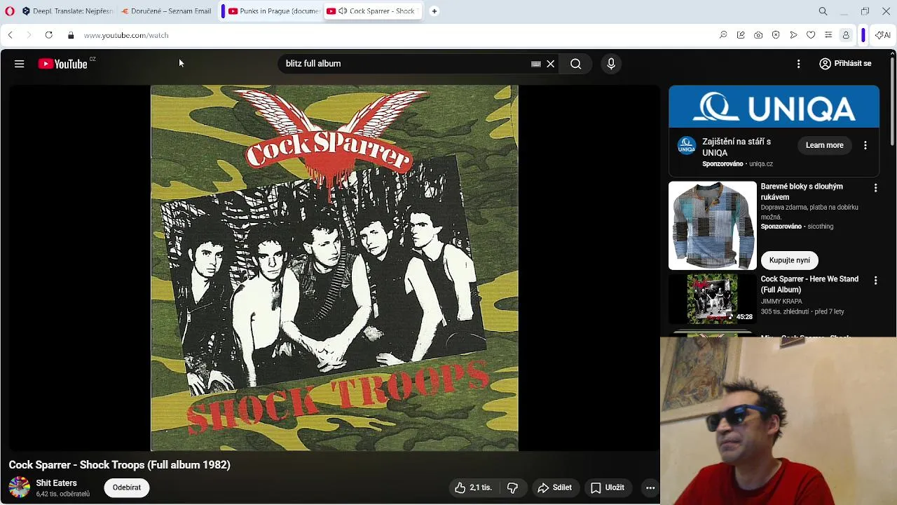The height and width of the screenshot is (505, 897).
Task: Open Opera easy setup sliders icon
Action: coord(828,35)
